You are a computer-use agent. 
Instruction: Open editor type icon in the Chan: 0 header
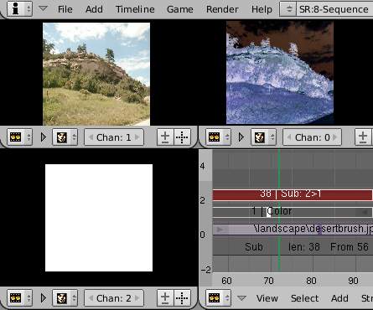tap(218, 137)
